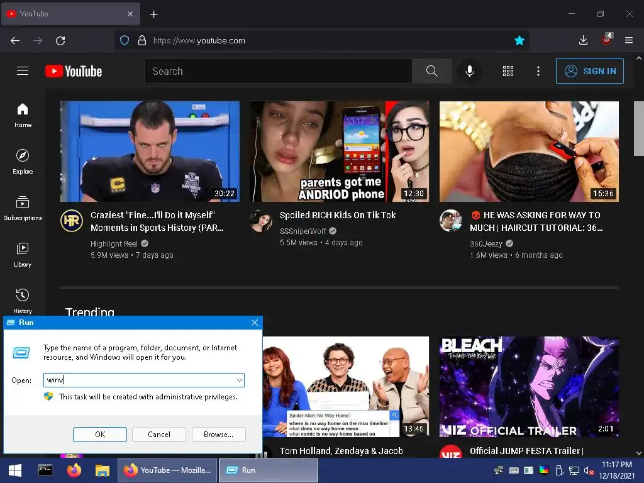Click the page vertical scrollbar thumb

click(639, 128)
